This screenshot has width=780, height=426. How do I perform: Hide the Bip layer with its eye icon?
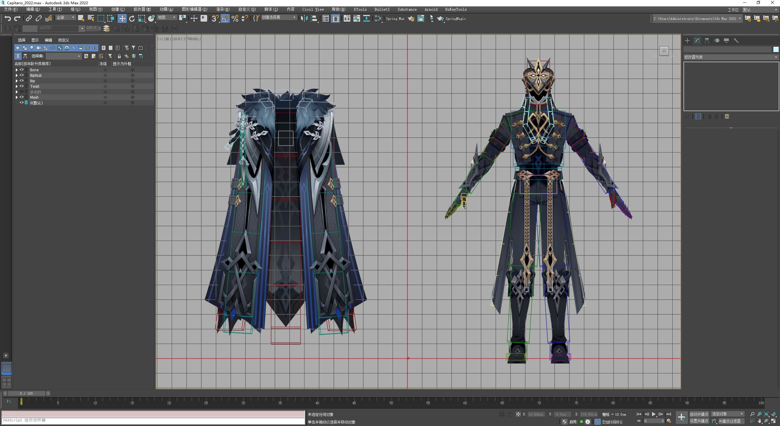pos(22,81)
